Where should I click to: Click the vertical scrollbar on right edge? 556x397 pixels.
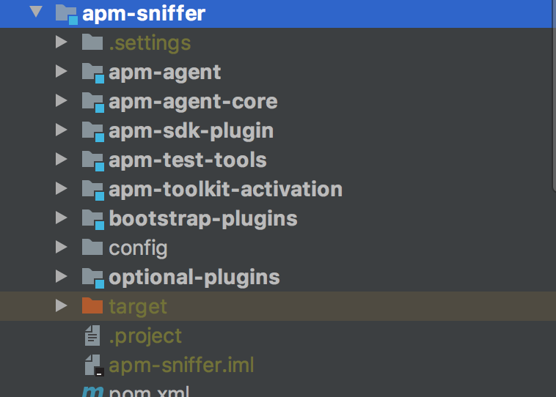(x=553, y=95)
